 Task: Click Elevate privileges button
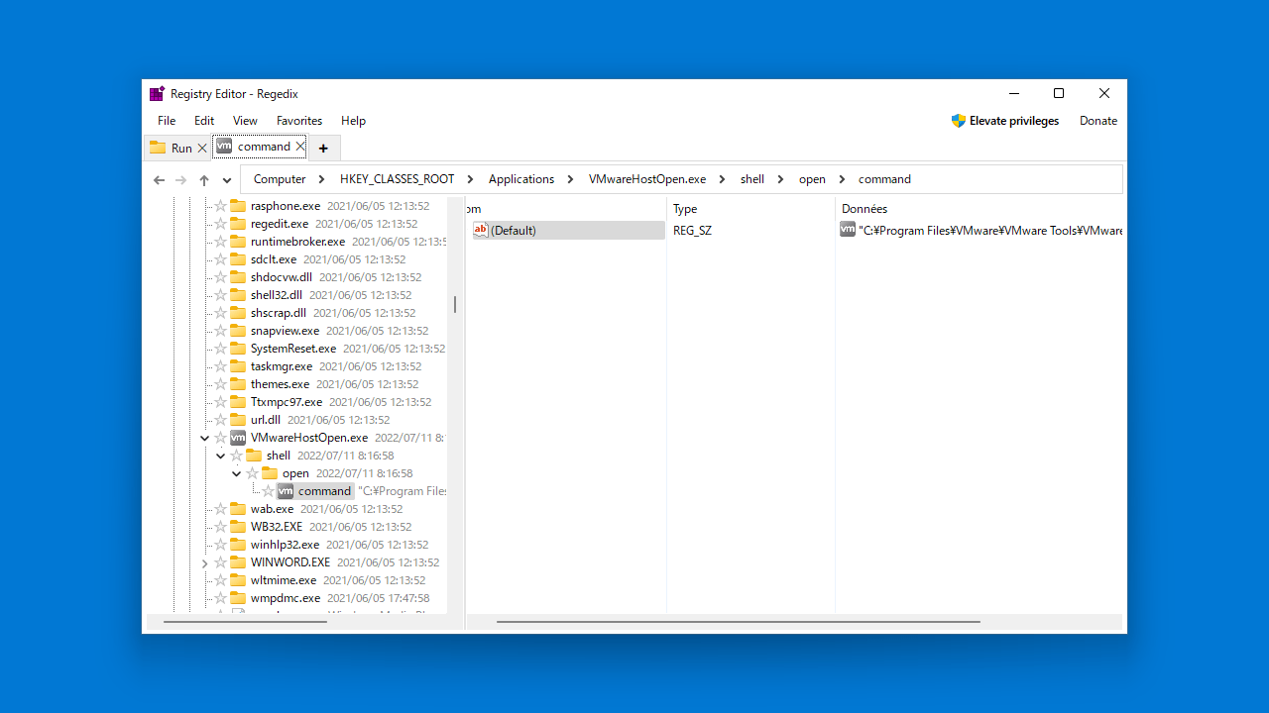point(1005,121)
